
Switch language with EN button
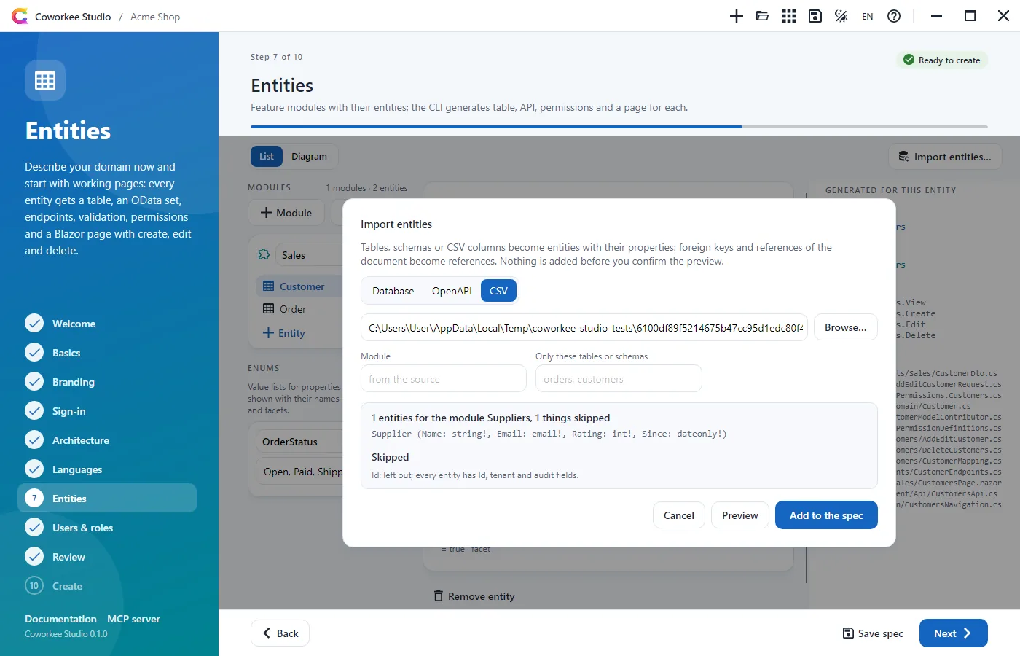click(868, 16)
